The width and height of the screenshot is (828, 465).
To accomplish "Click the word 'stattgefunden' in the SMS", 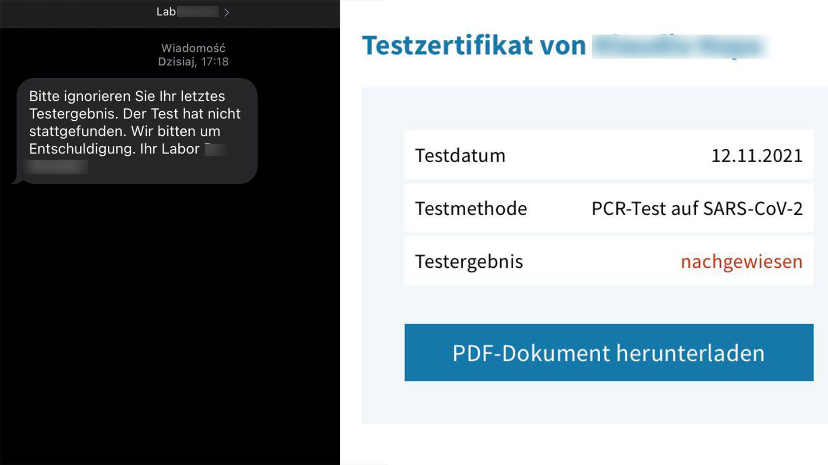I will (77, 131).
